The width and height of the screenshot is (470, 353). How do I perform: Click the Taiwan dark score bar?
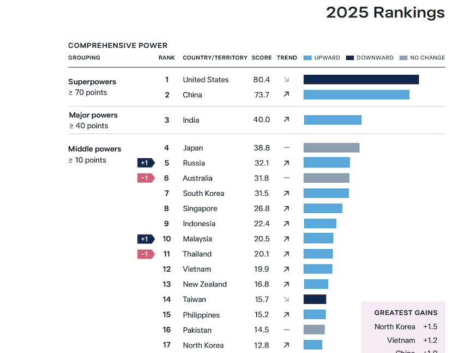[x=315, y=300]
